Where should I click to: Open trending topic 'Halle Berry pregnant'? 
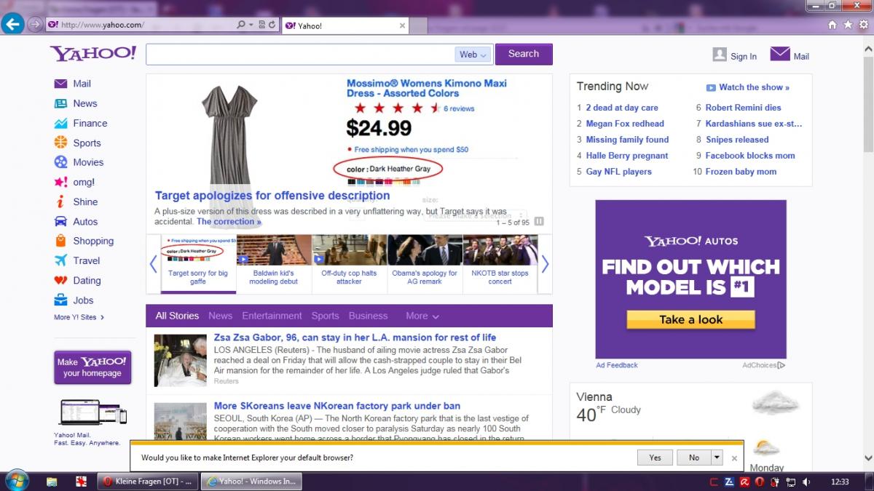tap(627, 156)
